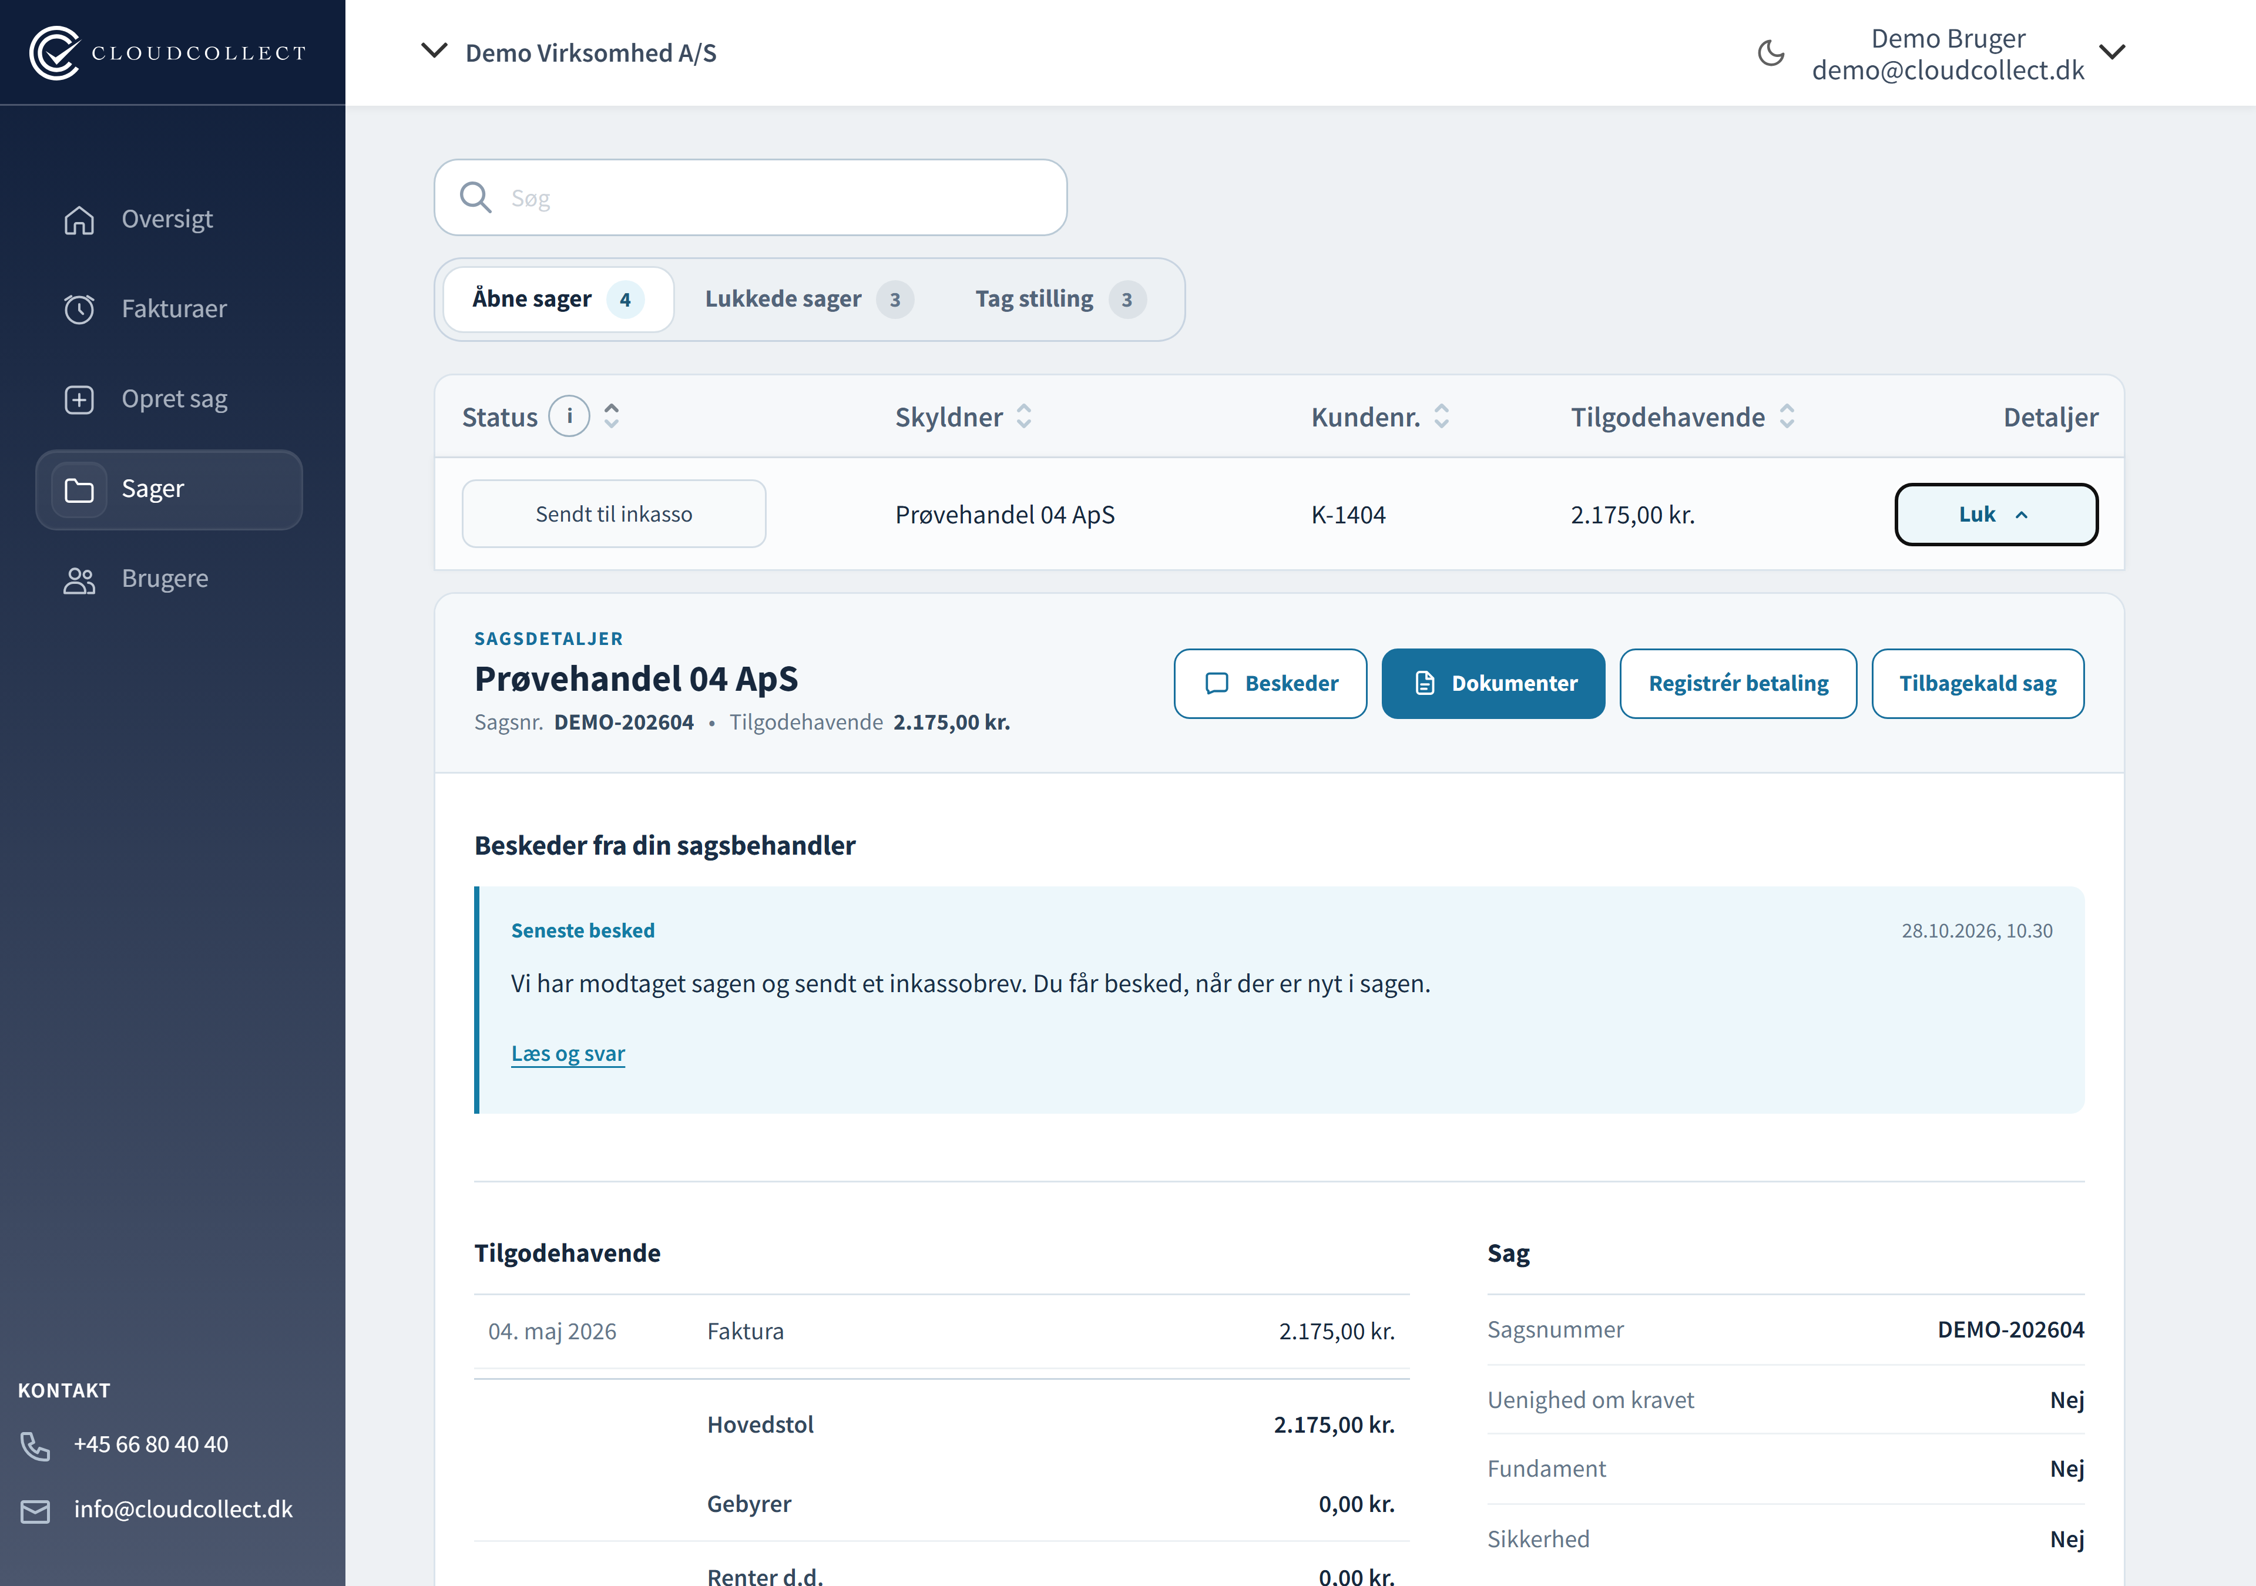Click the Sager folder icon
The height and width of the screenshot is (1586, 2256).
click(79, 489)
